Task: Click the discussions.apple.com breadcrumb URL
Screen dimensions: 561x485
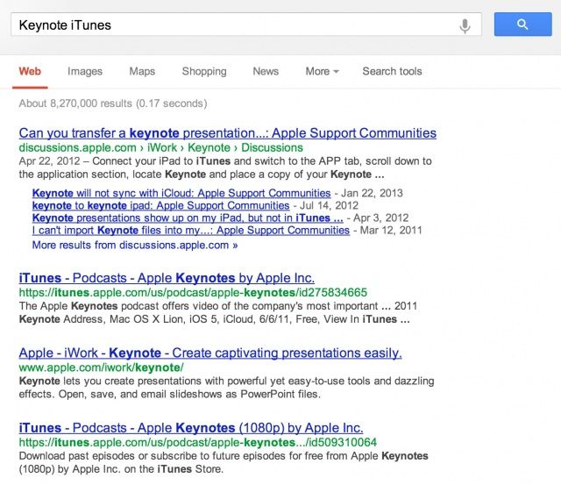Action: click(x=161, y=147)
